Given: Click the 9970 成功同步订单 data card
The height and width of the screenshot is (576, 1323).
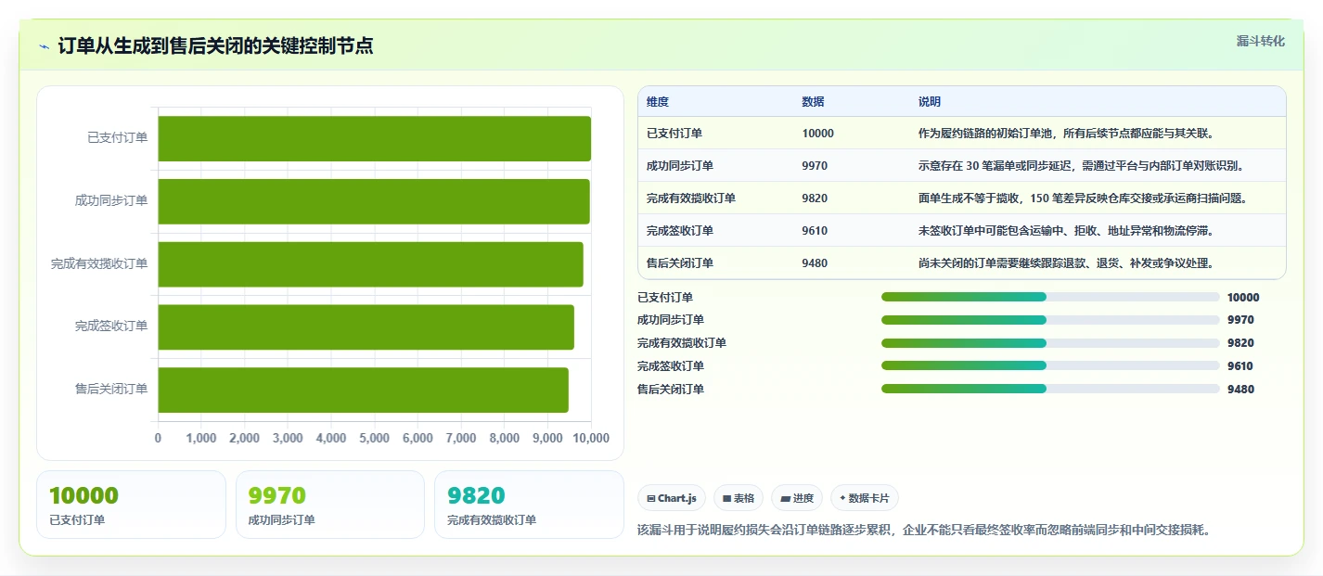Looking at the screenshot, I should click(x=330, y=505).
